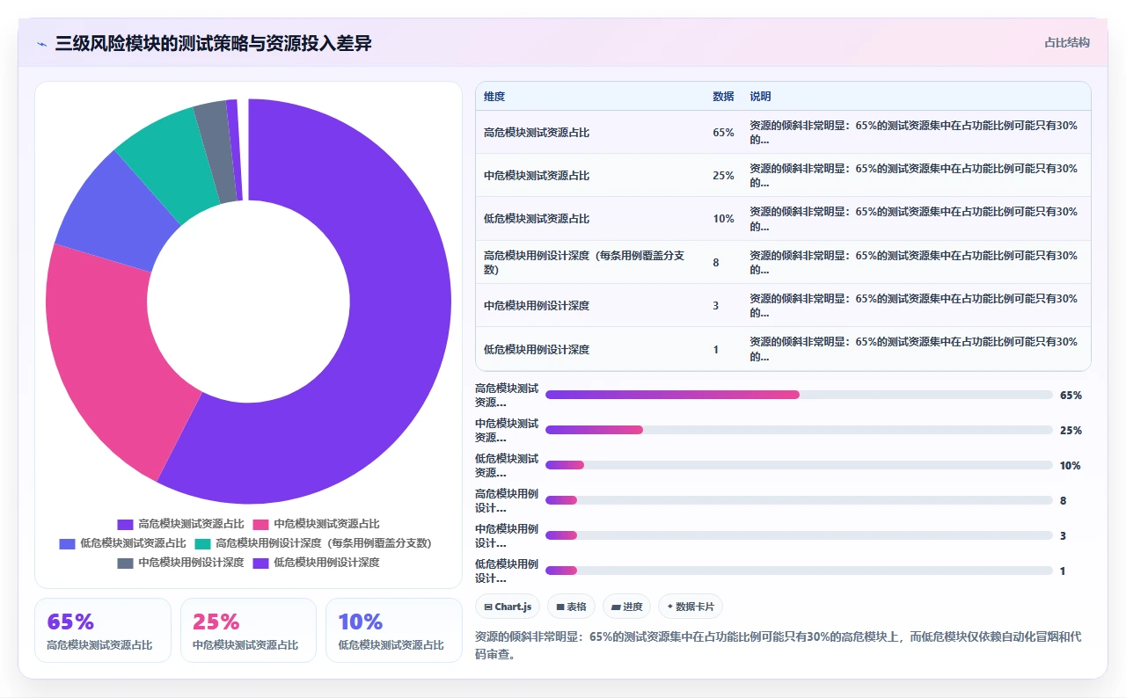Click the purple 高危模块测试资源占比 legend swatch
The width and height of the screenshot is (1126, 698).
[125, 524]
